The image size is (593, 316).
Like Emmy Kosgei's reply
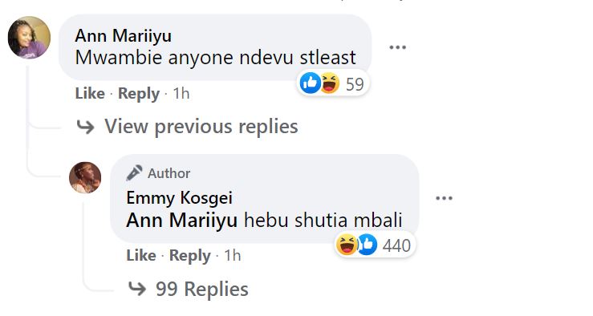click(141, 256)
